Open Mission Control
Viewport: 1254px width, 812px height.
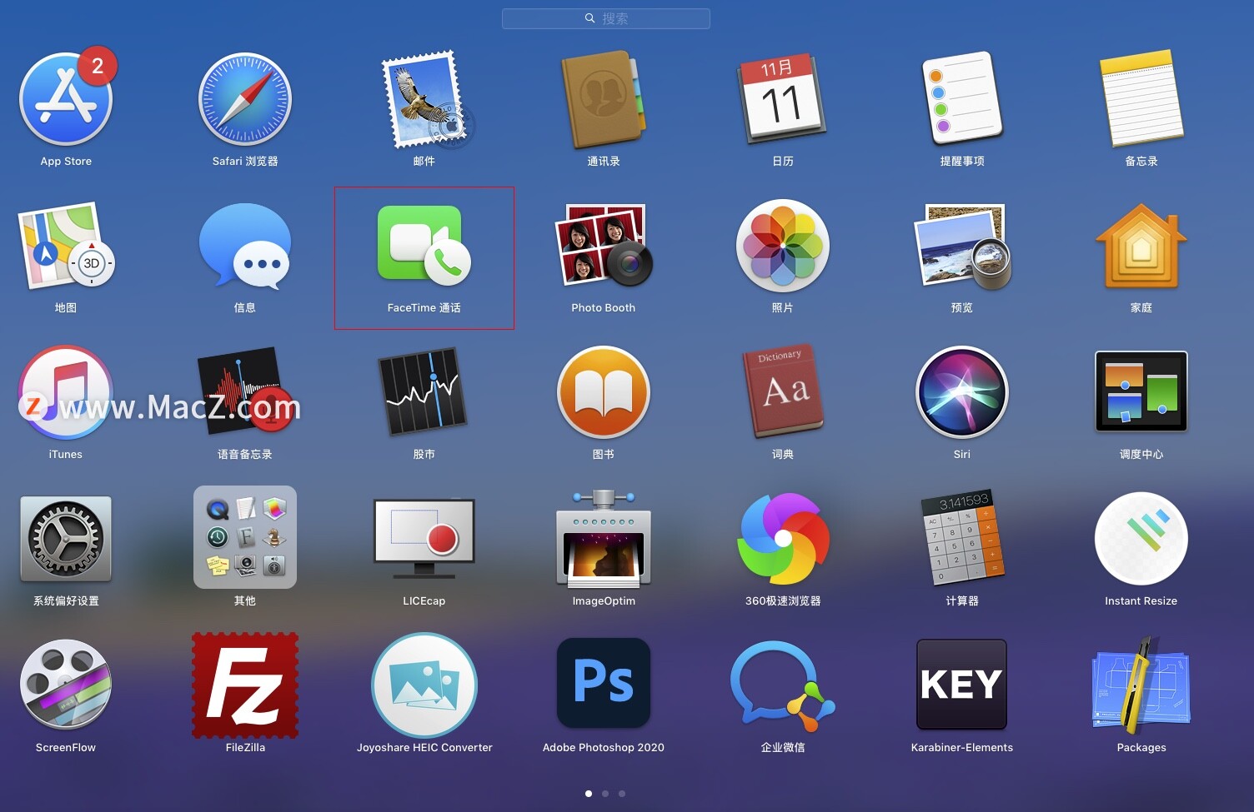(x=1141, y=391)
